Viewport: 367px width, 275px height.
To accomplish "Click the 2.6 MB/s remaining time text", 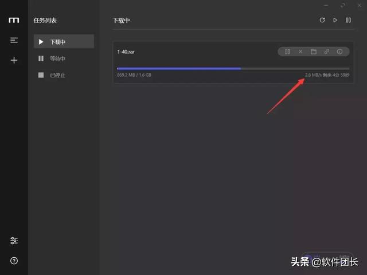I will (x=327, y=75).
